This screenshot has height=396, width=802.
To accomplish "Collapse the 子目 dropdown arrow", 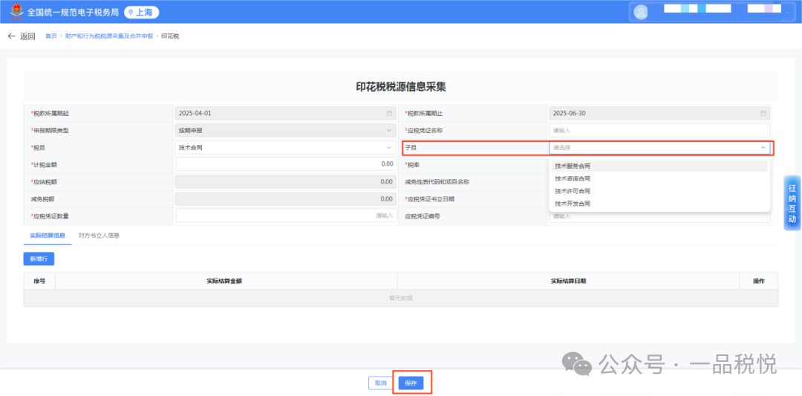I will [x=763, y=147].
